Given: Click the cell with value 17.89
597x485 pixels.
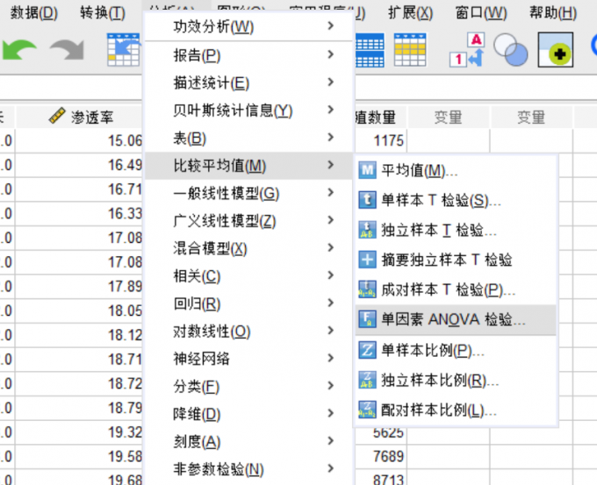Looking at the screenshot, I should (79, 287).
